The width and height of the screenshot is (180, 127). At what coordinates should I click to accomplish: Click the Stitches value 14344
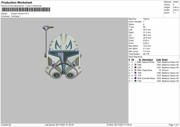coord(175,2)
